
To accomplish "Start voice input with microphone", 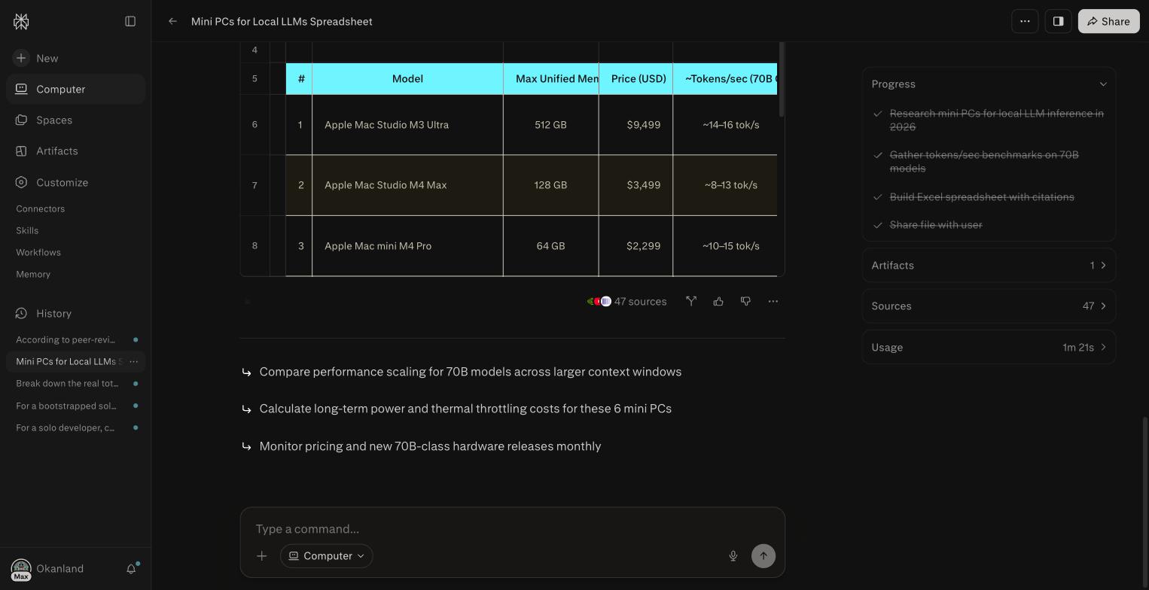I will (733, 556).
